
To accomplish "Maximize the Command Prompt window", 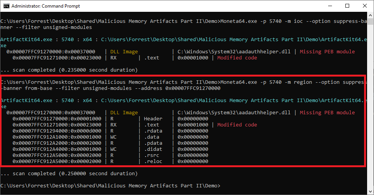I will (x=347, y=6).
